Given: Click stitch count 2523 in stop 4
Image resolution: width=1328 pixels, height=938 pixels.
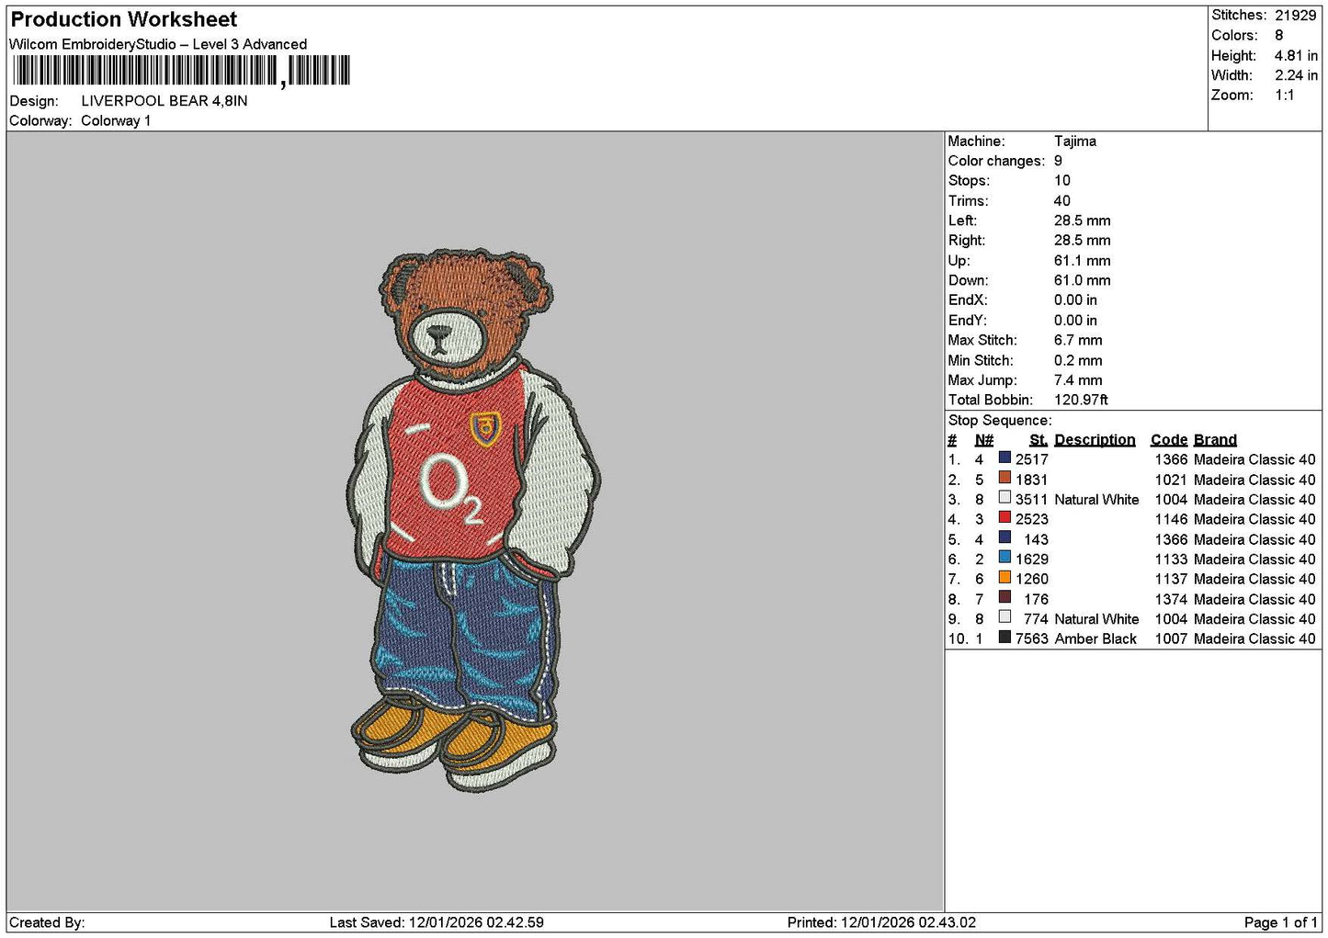Looking at the screenshot, I should point(1032,519).
